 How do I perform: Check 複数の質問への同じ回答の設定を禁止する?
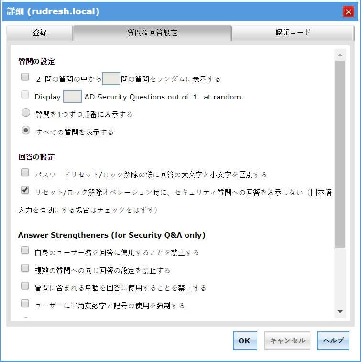pyautogui.click(x=25, y=268)
